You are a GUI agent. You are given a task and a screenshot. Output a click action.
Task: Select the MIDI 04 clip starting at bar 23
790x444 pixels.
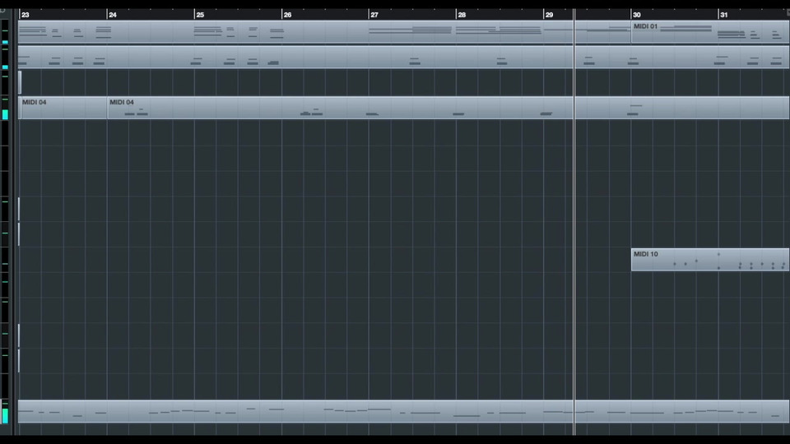(x=63, y=108)
